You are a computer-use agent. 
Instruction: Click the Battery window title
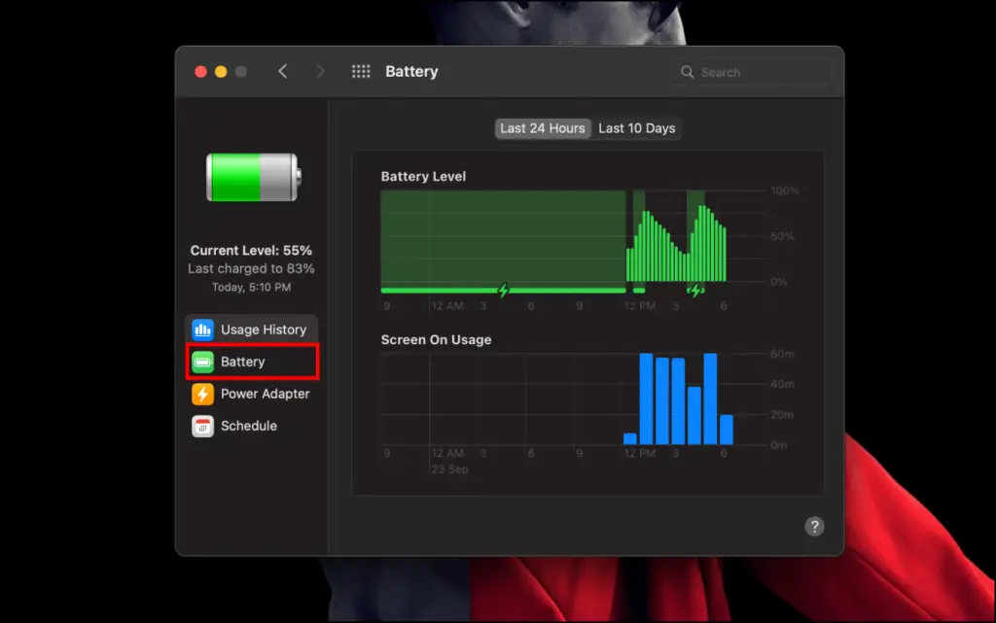(411, 72)
